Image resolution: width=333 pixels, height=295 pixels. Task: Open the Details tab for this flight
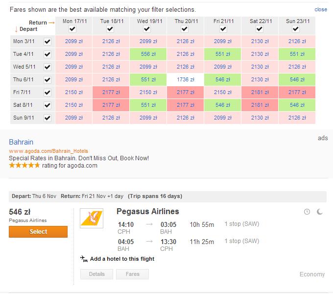pyautogui.click(x=96, y=274)
